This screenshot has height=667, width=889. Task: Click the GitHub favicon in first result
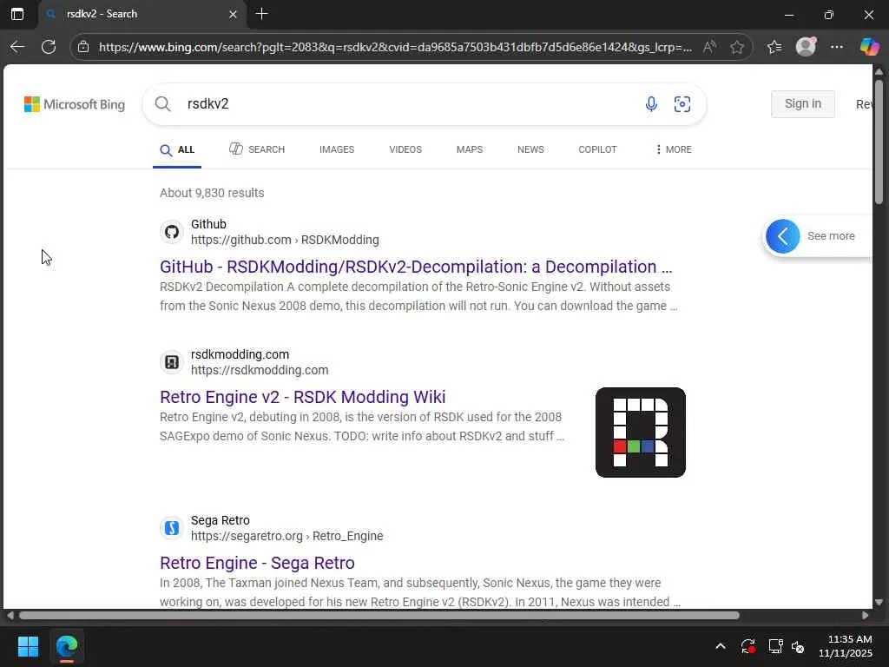tap(172, 231)
